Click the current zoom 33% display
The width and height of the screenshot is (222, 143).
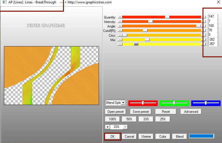click(x=116, y=127)
